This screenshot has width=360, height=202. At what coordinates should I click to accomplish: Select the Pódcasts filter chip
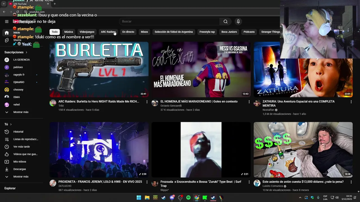click(x=249, y=32)
